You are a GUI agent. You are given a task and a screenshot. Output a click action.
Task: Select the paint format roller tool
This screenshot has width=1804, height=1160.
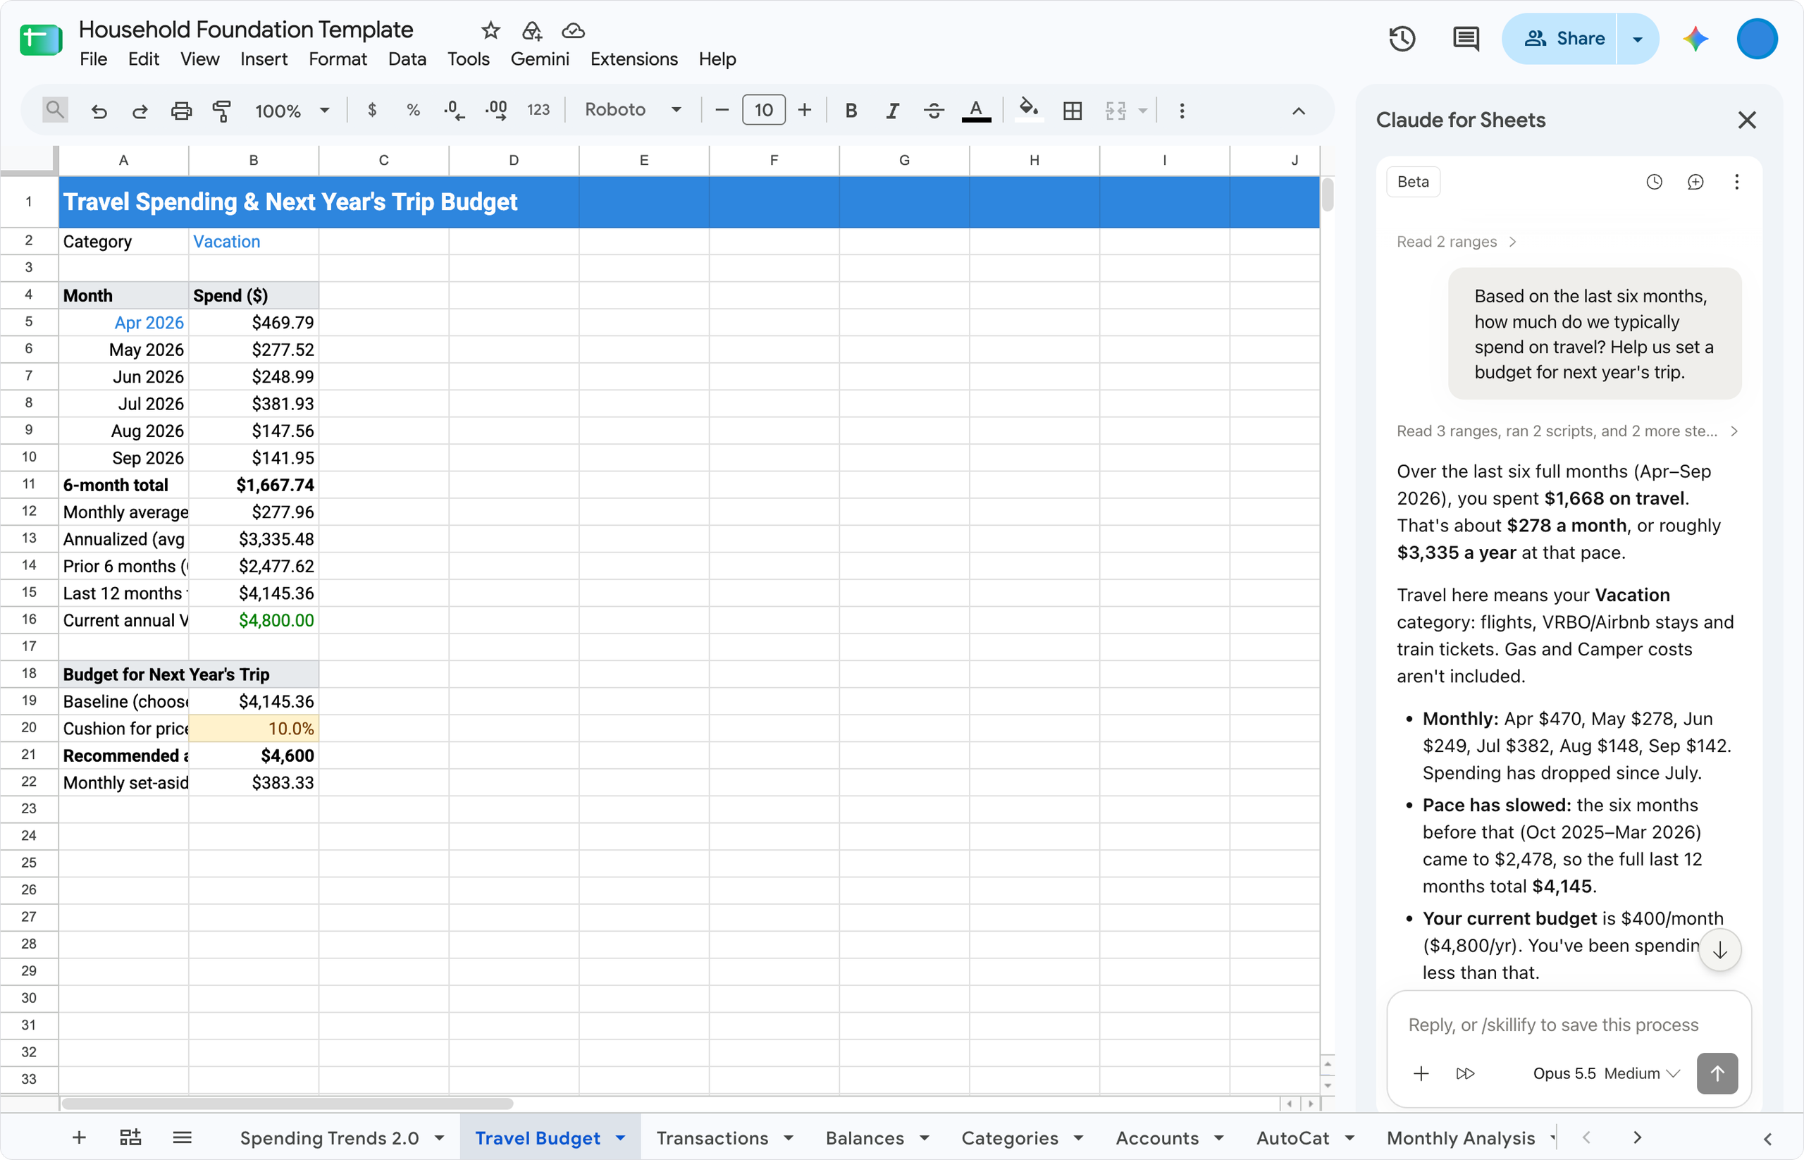point(221,111)
